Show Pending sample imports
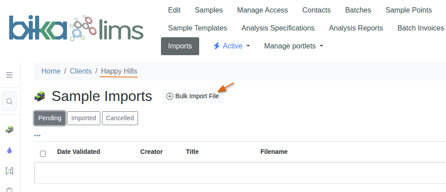 point(49,118)
